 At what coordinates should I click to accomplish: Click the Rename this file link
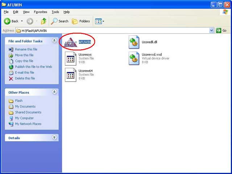[26, 49]
